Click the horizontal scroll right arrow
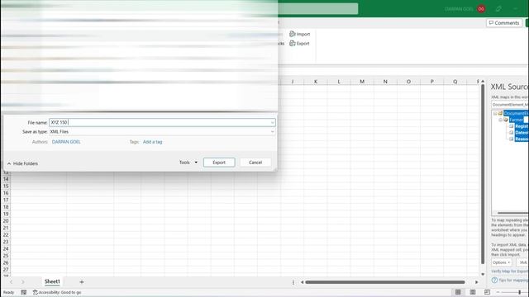 477,282
